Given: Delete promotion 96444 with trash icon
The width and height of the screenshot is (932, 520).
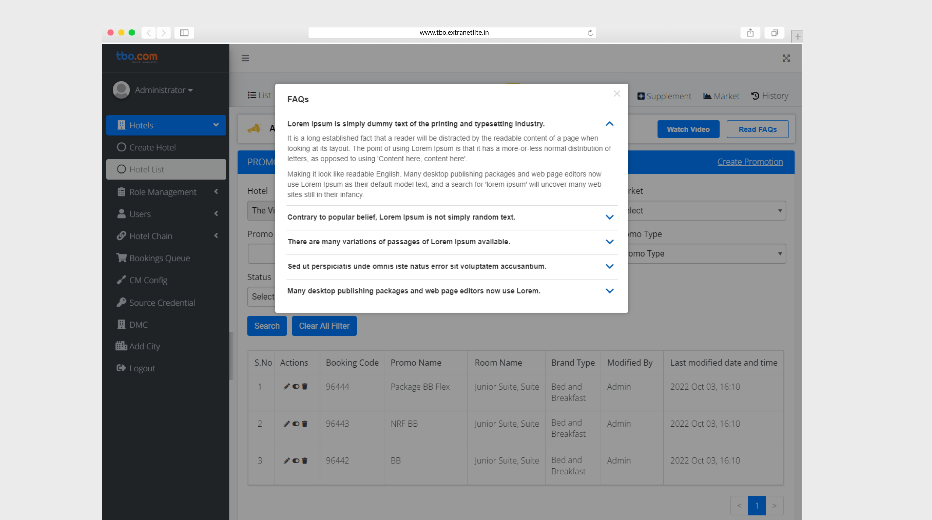Looking at the screenshot, I should [x=305, y=387].
